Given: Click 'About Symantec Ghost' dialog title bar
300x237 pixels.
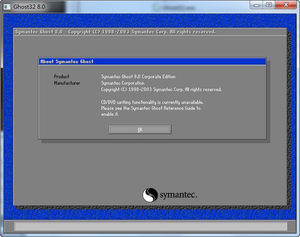Looking at the screenshot, I should coord(152,61).
